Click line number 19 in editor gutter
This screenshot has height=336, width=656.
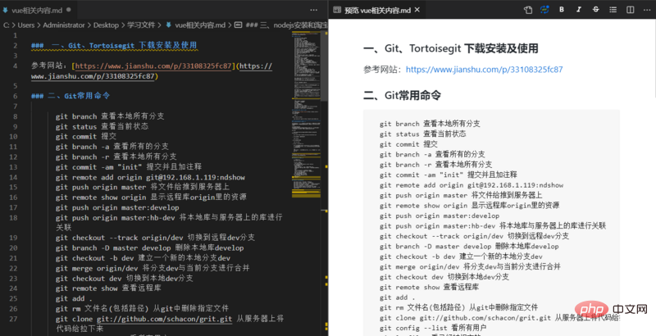(x=13, y=238)
